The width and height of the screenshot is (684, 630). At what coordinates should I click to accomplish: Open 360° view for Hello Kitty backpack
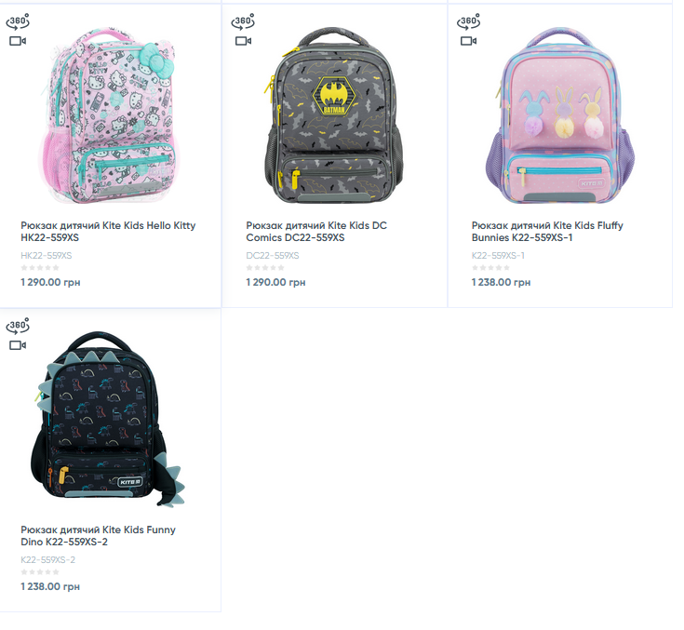click(x=18, y=21)
